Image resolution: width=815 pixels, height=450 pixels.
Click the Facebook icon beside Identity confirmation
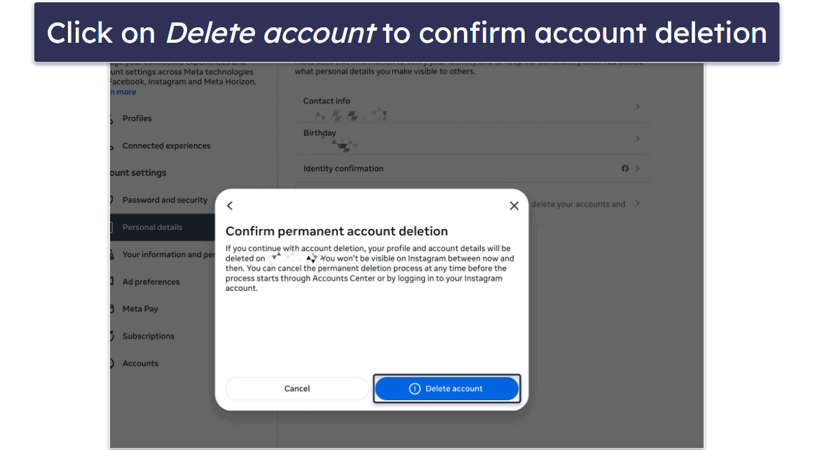click(x=624, y=168)
